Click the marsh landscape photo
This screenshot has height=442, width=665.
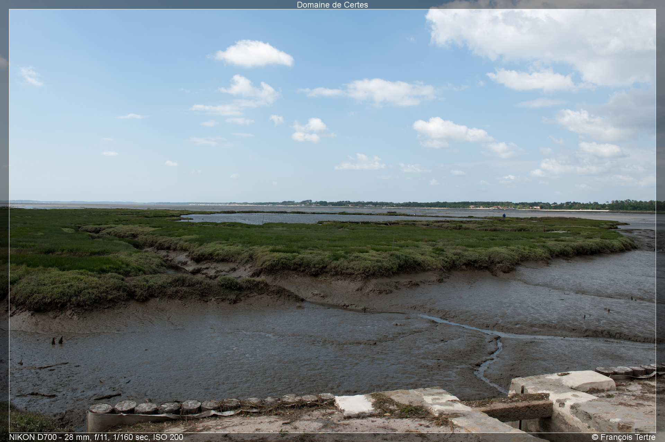[332, 221]
